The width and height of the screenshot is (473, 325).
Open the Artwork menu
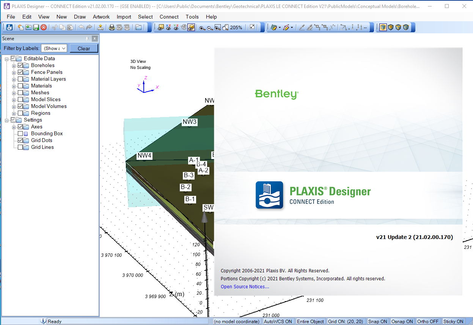101,17
